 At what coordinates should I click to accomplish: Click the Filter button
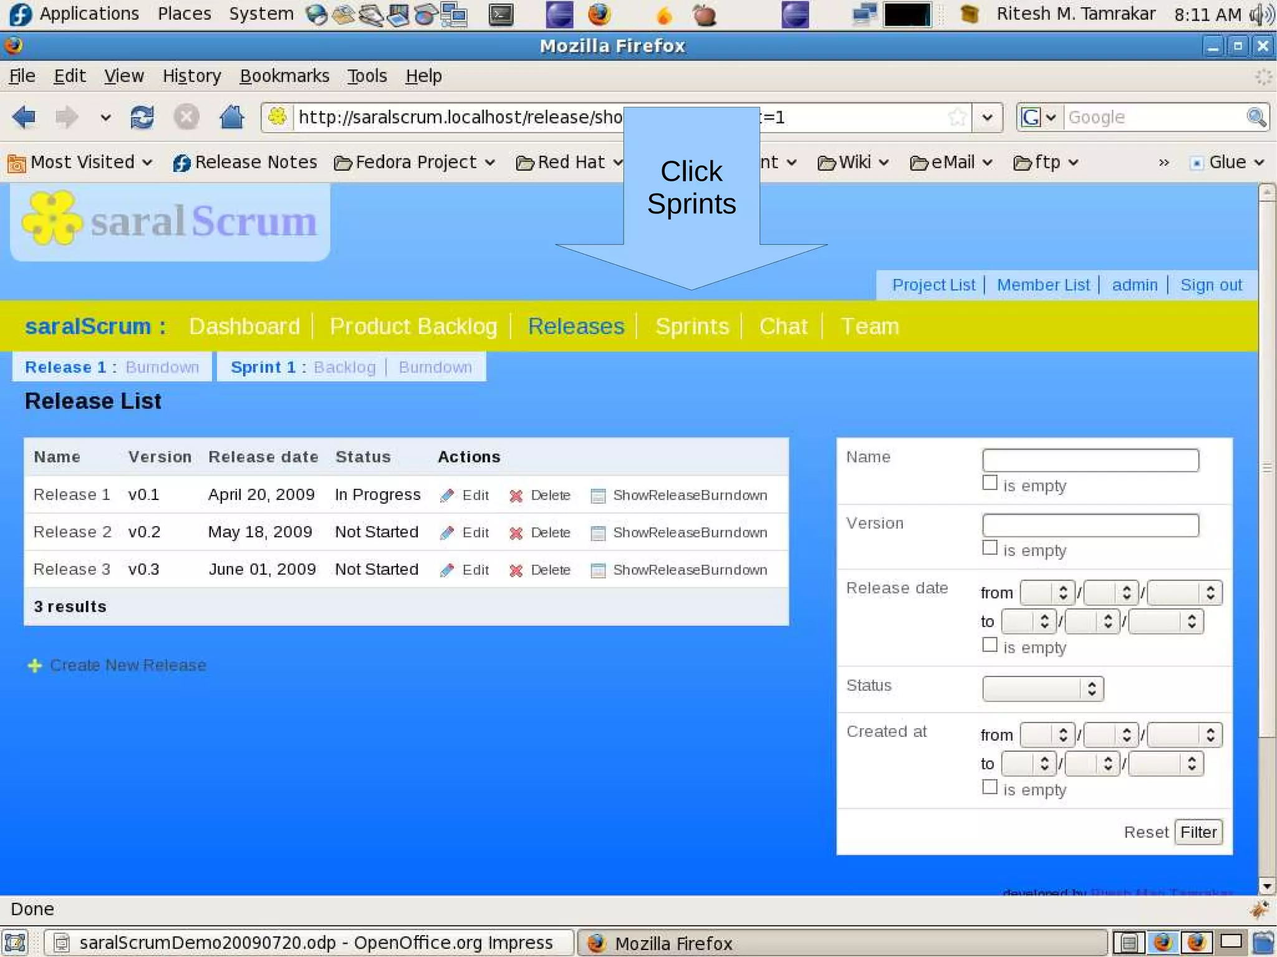(1198, 832)
